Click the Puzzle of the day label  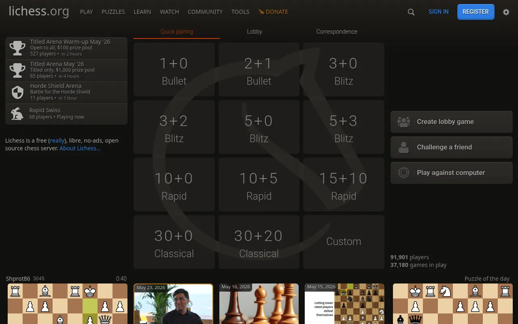(x=487, y=279)
